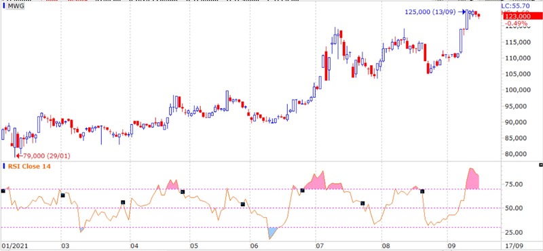The width and height of the screenshot is (543, 251).
Task: Click the red arrow beside 79,000 (29/01)
Action: coord(20,156)
